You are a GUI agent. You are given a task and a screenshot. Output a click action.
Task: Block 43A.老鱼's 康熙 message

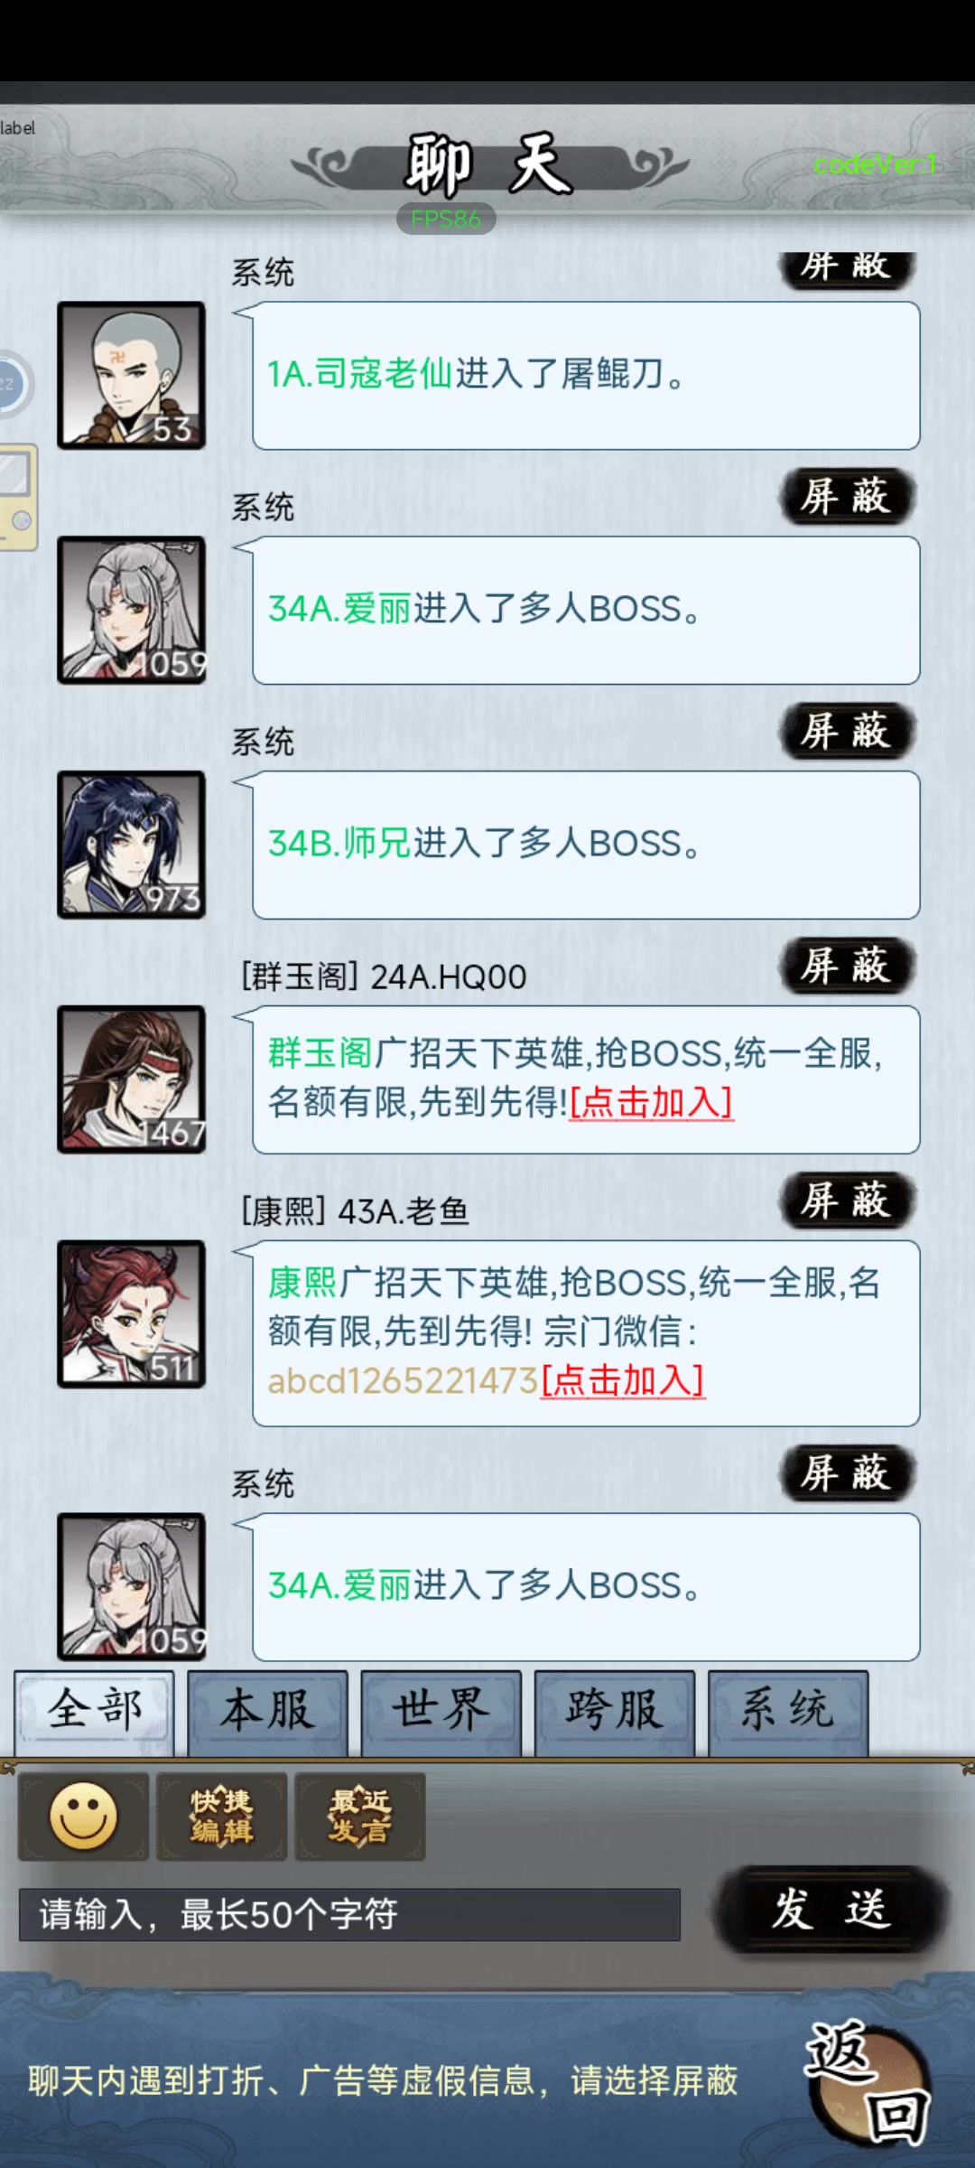847,1201
